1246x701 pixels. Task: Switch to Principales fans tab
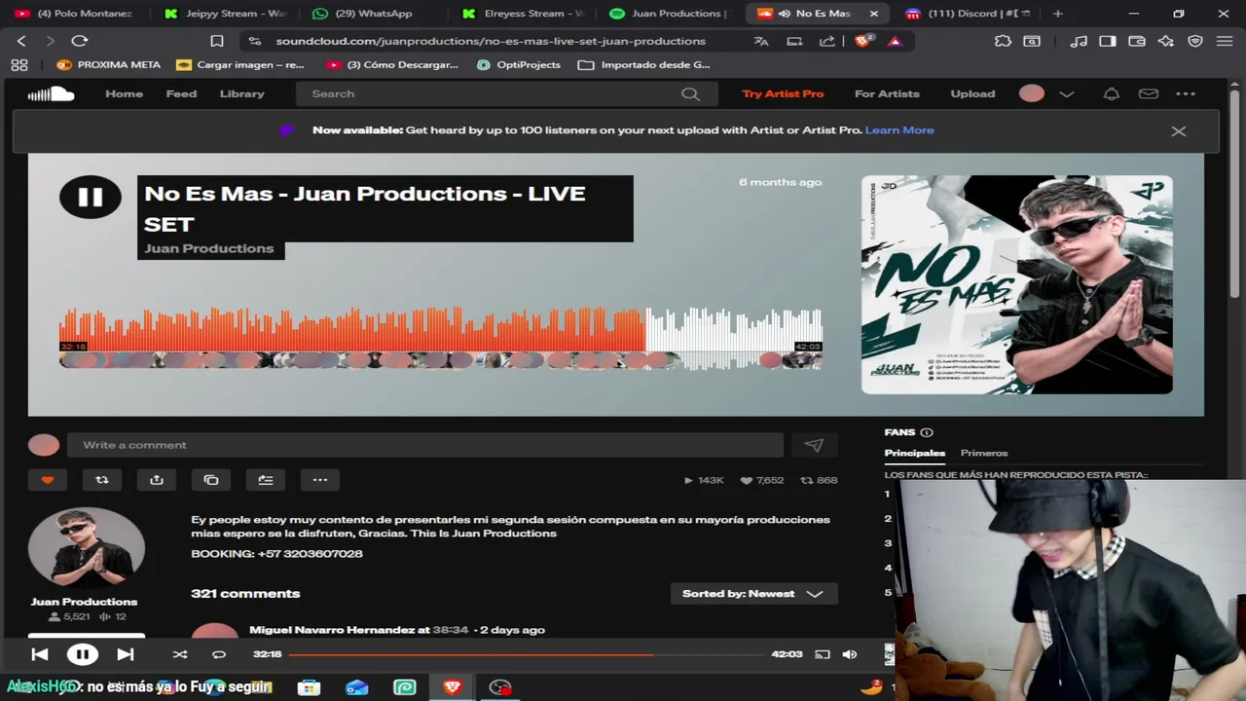(914, 453)
